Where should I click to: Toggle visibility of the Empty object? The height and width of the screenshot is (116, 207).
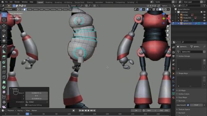204,15
